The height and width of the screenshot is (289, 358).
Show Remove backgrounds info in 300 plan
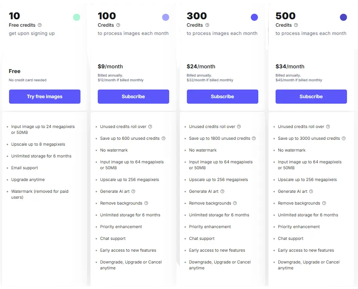(x=235, y=203)
